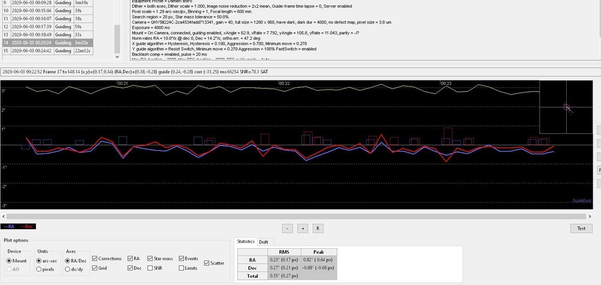This screenshot has width=601, height=285.
Task: Enable the SNR checkbox
Action: (150, 268)
